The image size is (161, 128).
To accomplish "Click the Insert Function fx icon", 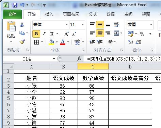I will 79,59.
